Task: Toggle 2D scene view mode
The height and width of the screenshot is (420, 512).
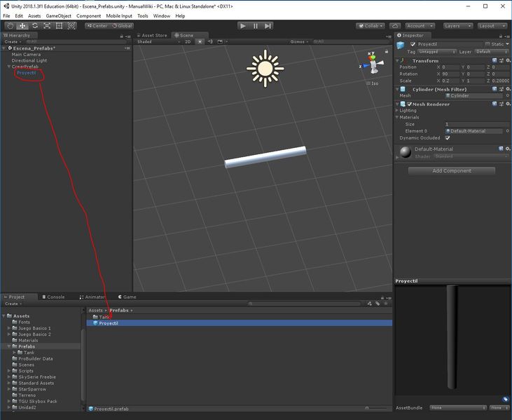Action: click(188, 42)
